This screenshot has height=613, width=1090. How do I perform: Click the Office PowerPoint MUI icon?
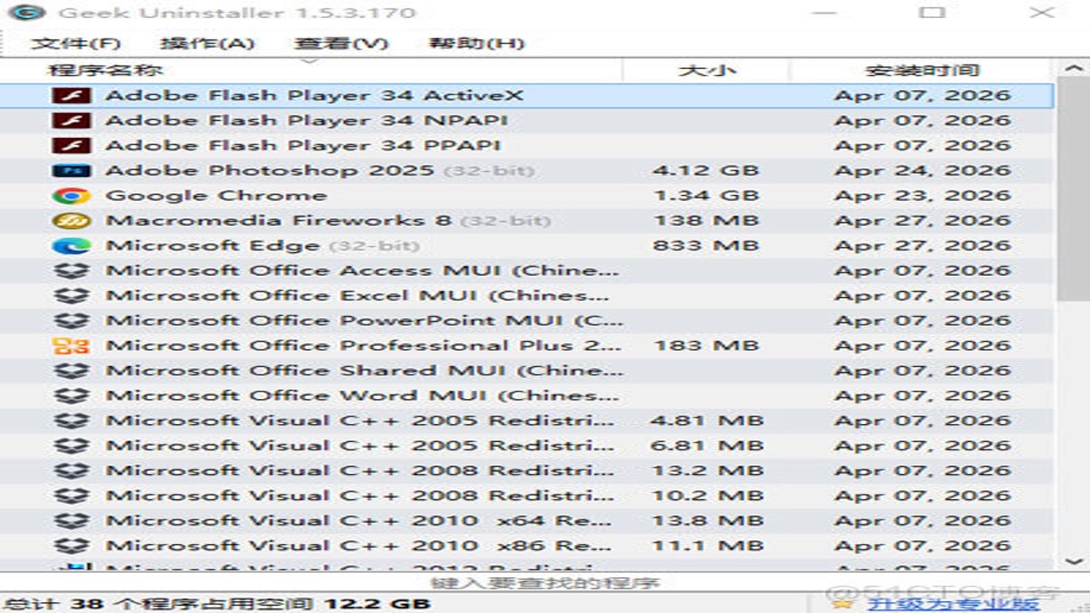click(71, 320)
